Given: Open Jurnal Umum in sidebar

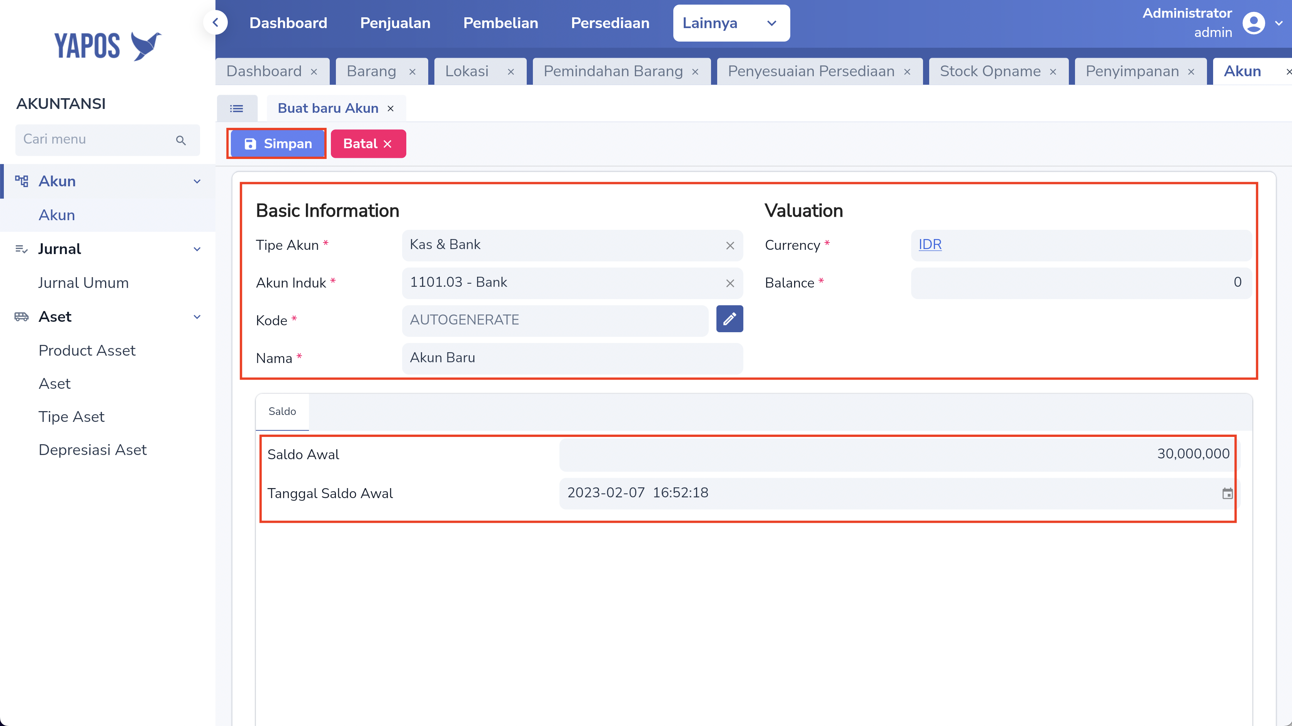Looking at the screenshot, I should 83,283.
